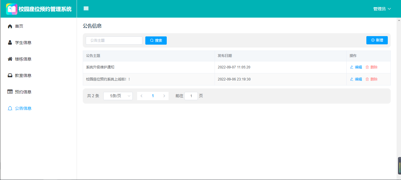Open 学生信息 student info menu
This screenshot has width=401, height=180.
(23, 43)
